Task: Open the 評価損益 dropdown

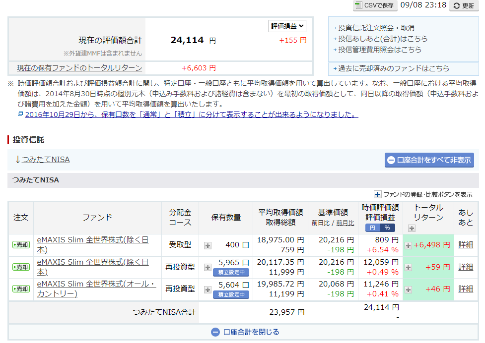Action: [287, 26]
